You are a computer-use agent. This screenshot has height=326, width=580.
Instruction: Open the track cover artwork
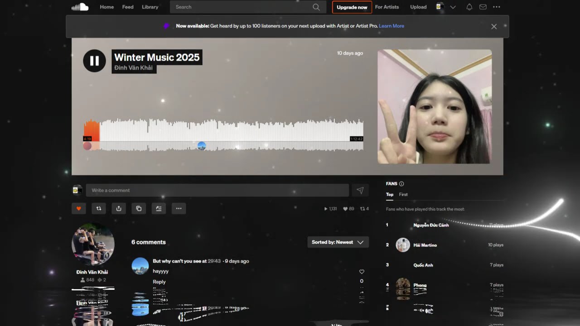[x=435, y=106]
